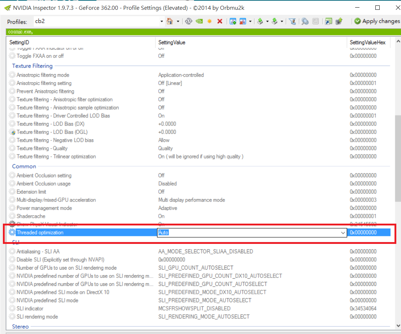Click scrollbar down arrow at bottom
The image size is (401, 334).
398,326
